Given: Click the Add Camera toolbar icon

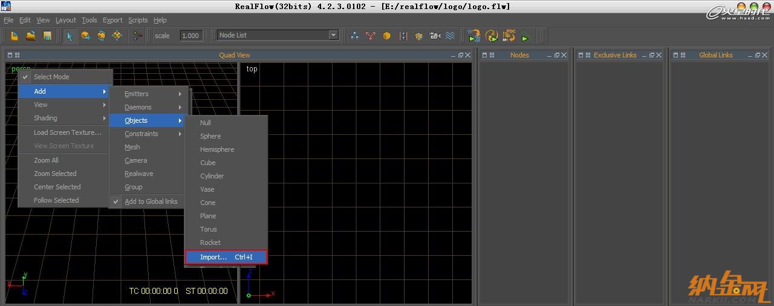Looking at the screenshot, I should click(435, 36).
